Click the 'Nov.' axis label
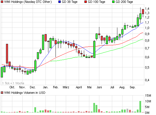Viewport: 156px width, 115px height. point(22,87)
